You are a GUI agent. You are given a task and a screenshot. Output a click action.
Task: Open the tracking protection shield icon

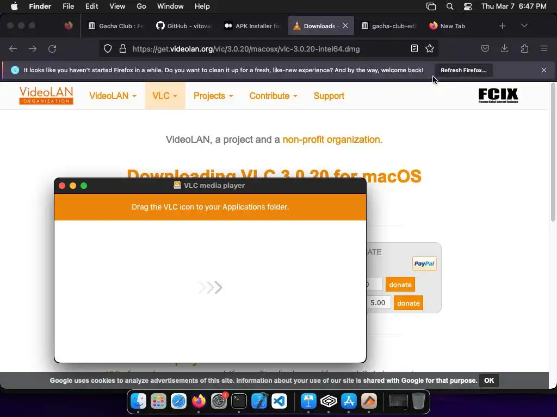coord(108,48)
